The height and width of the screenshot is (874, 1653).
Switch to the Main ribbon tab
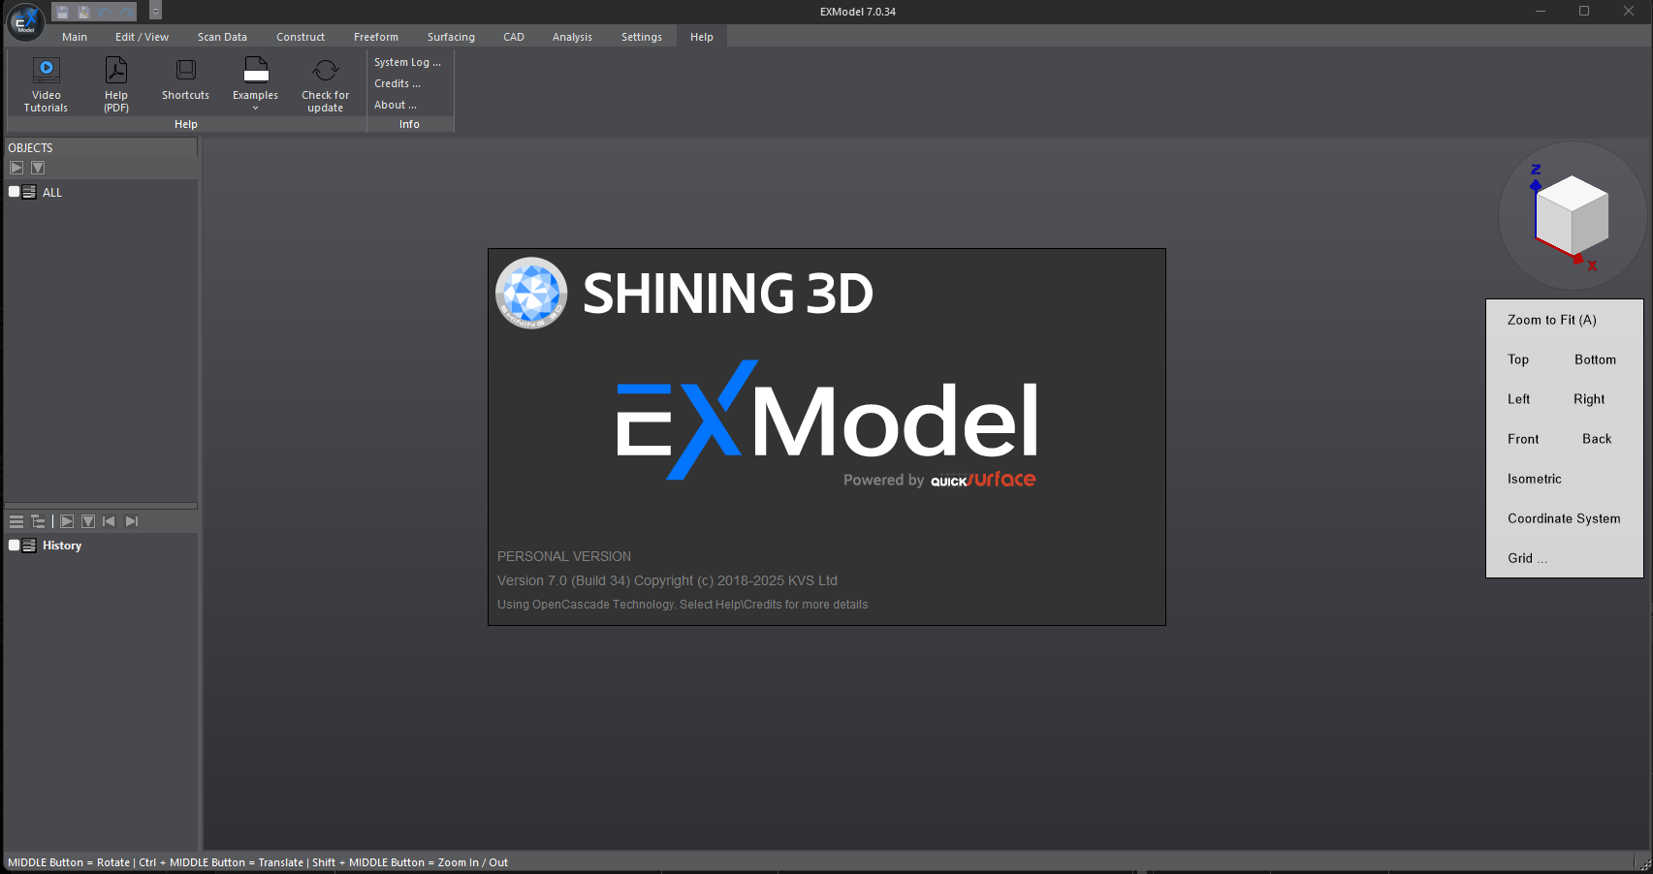coord(75,37)
